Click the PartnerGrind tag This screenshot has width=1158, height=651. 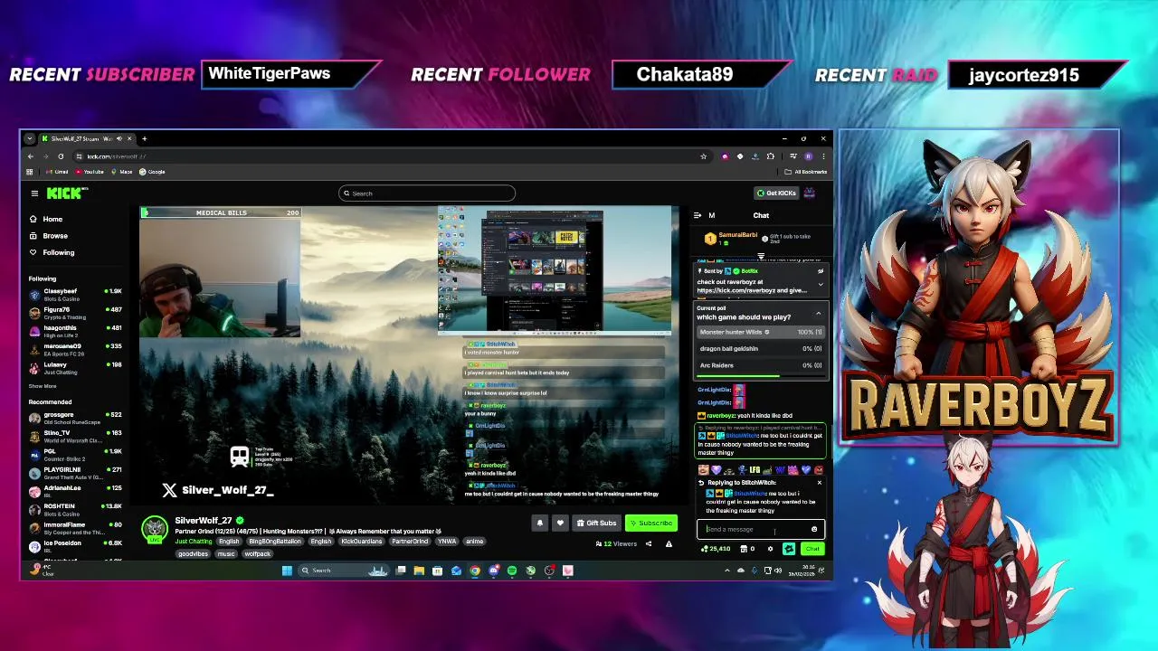pos(410,542)
